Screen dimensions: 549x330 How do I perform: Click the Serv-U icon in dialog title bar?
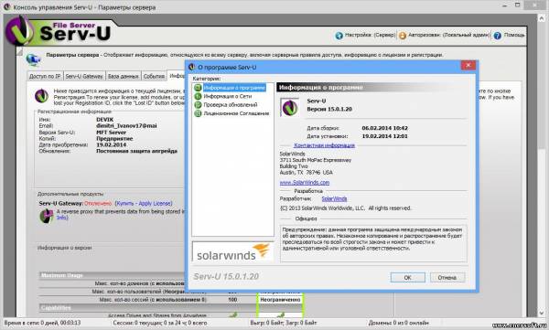tap(191, 67)
